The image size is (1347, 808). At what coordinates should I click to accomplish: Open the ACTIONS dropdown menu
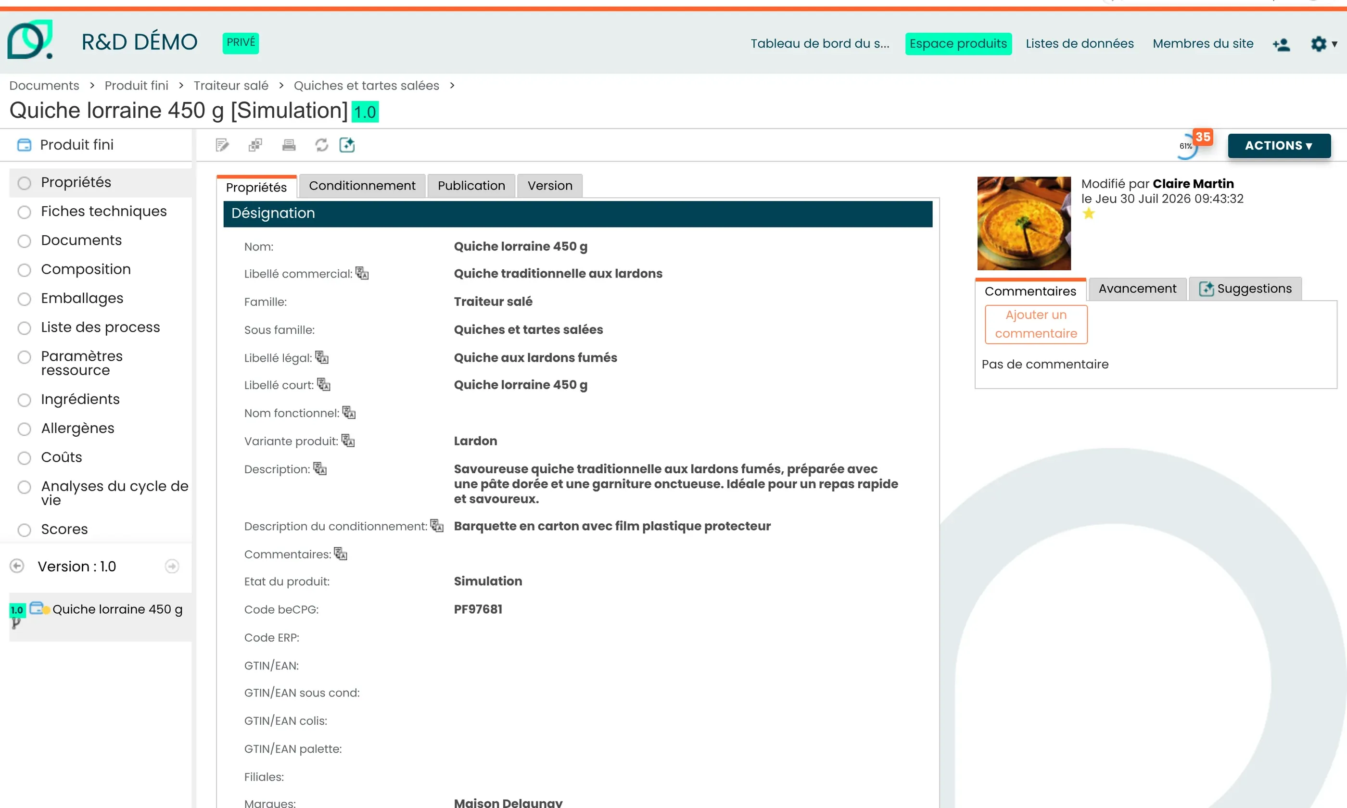pyautogui.click(x=1279, y=145)
